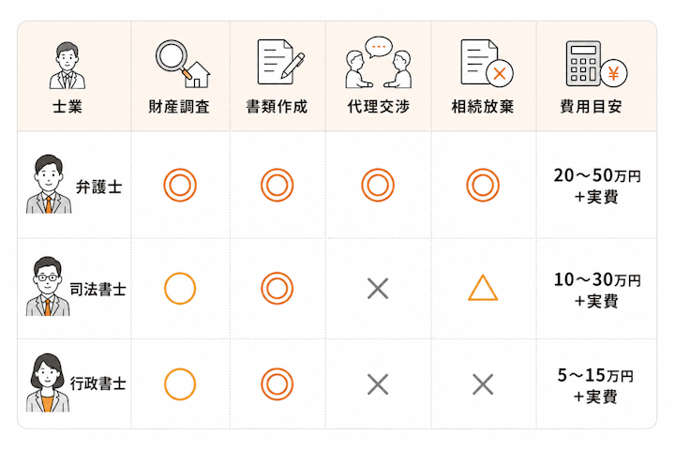Click the 20〜50万円+実費 cost text
The height and width of the screenshot is (450, 675).
point(596,186)
